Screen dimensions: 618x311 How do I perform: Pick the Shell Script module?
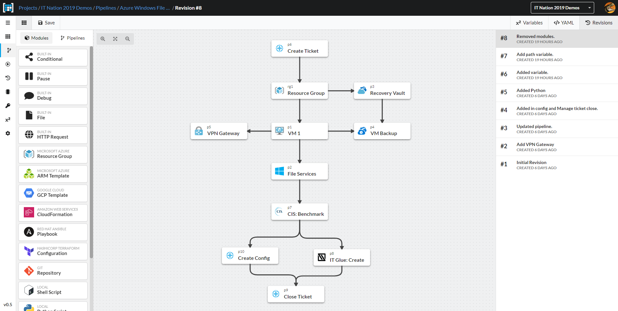pyautogui.click(x=53, y=290)
